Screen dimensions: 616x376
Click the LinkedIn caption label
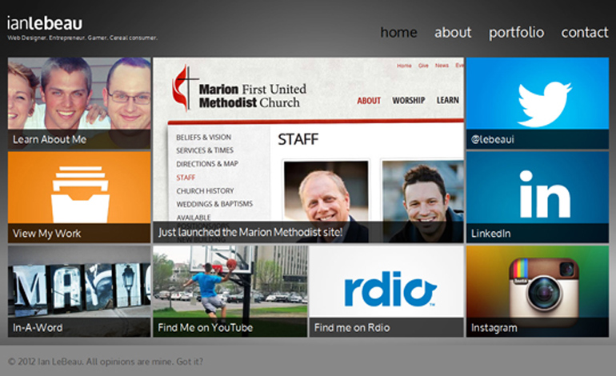(490, 234)
